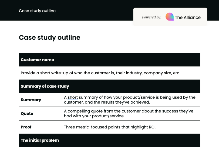Click the "Summary of case study" header bar
Screen dimensions: 219x149
click(110, 86)
